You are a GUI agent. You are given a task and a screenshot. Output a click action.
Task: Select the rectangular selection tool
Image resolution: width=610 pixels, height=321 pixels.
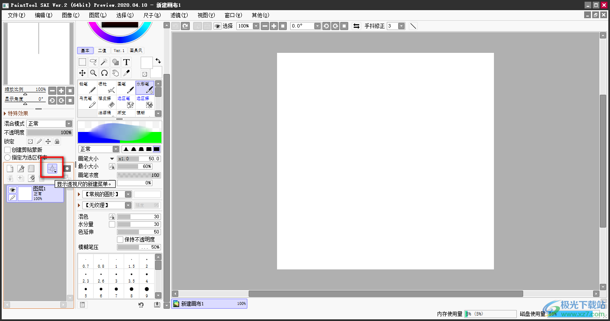[83, 62]
